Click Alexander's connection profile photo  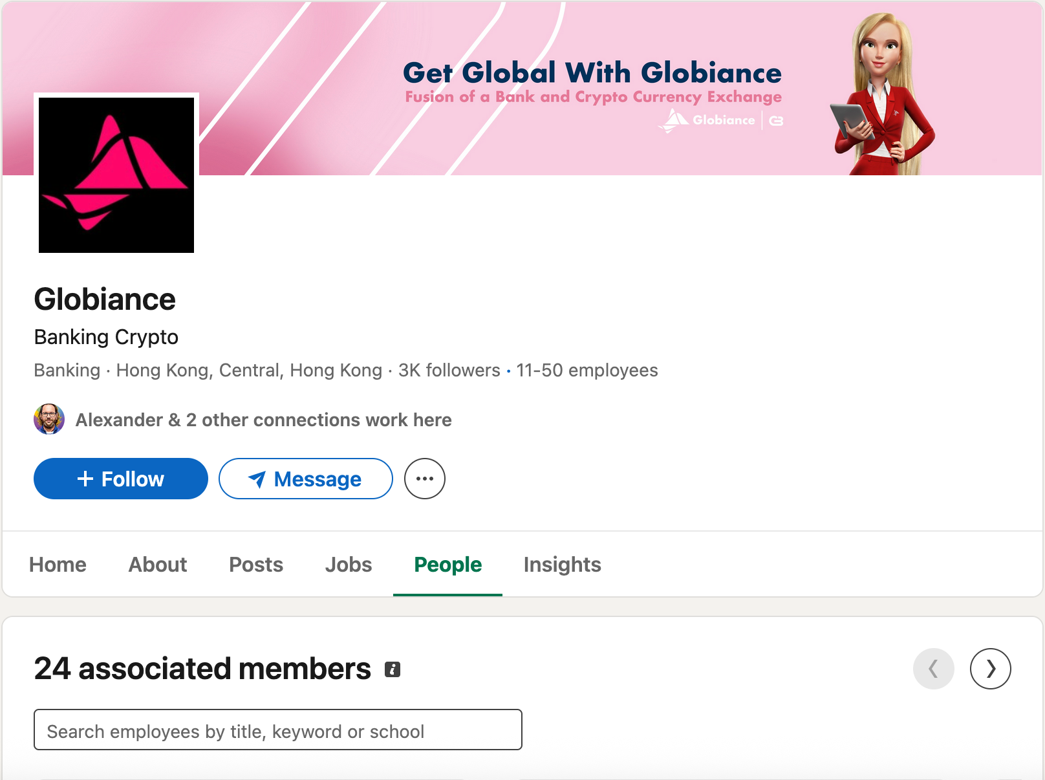pos(49,419)
